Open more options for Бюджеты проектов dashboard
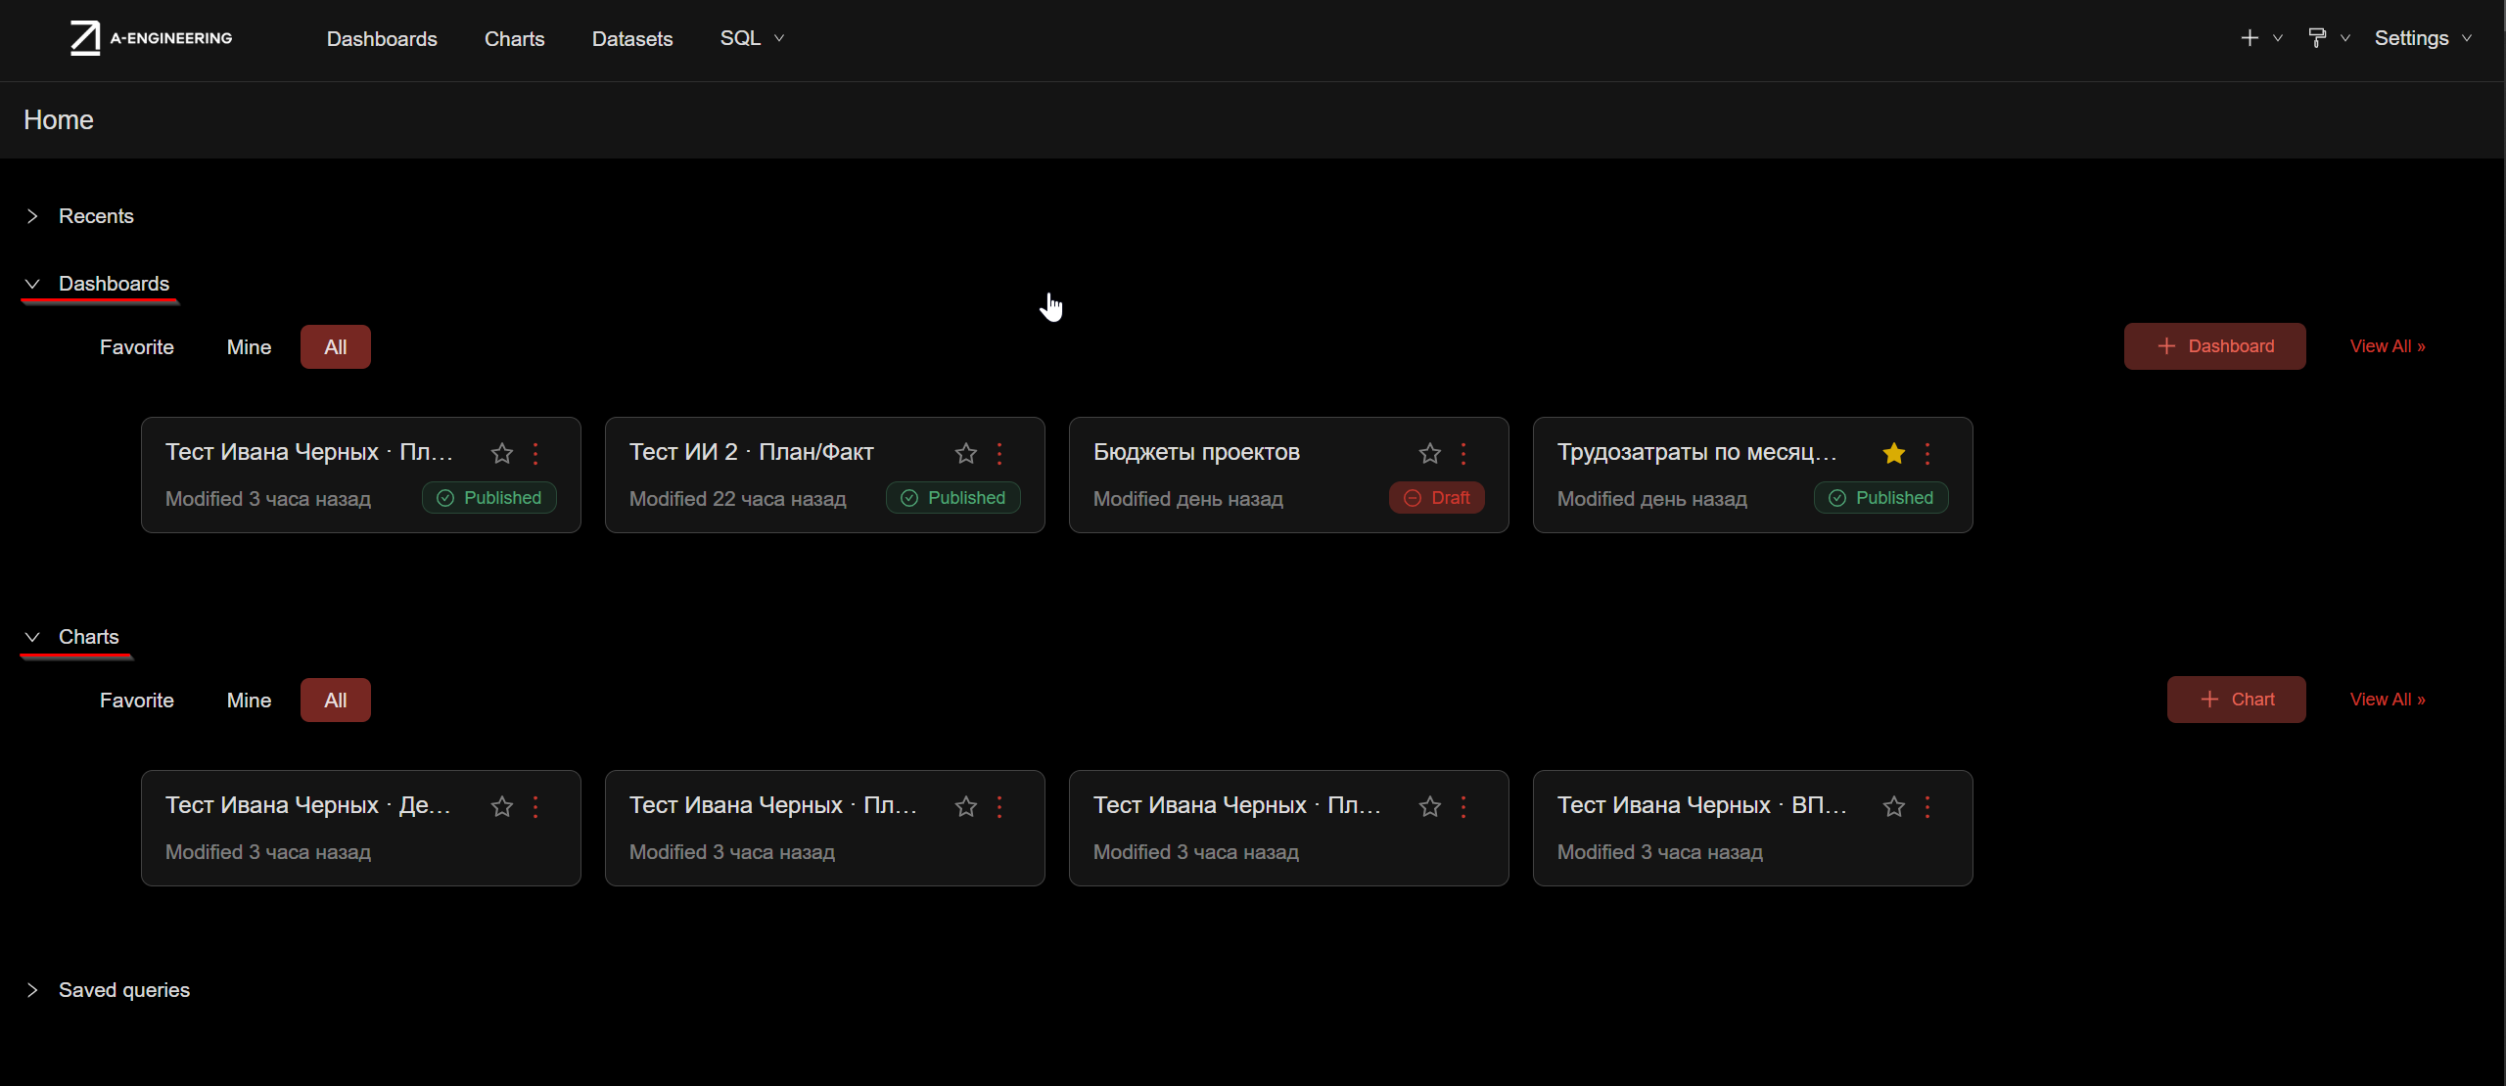The image size is (2506, 1086). (1463, 453)
